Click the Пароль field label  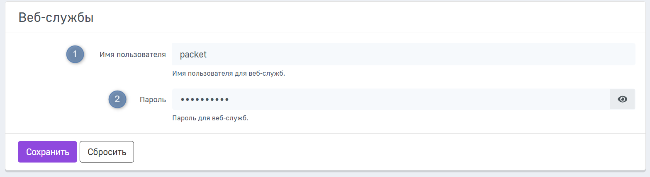point(153,99)
